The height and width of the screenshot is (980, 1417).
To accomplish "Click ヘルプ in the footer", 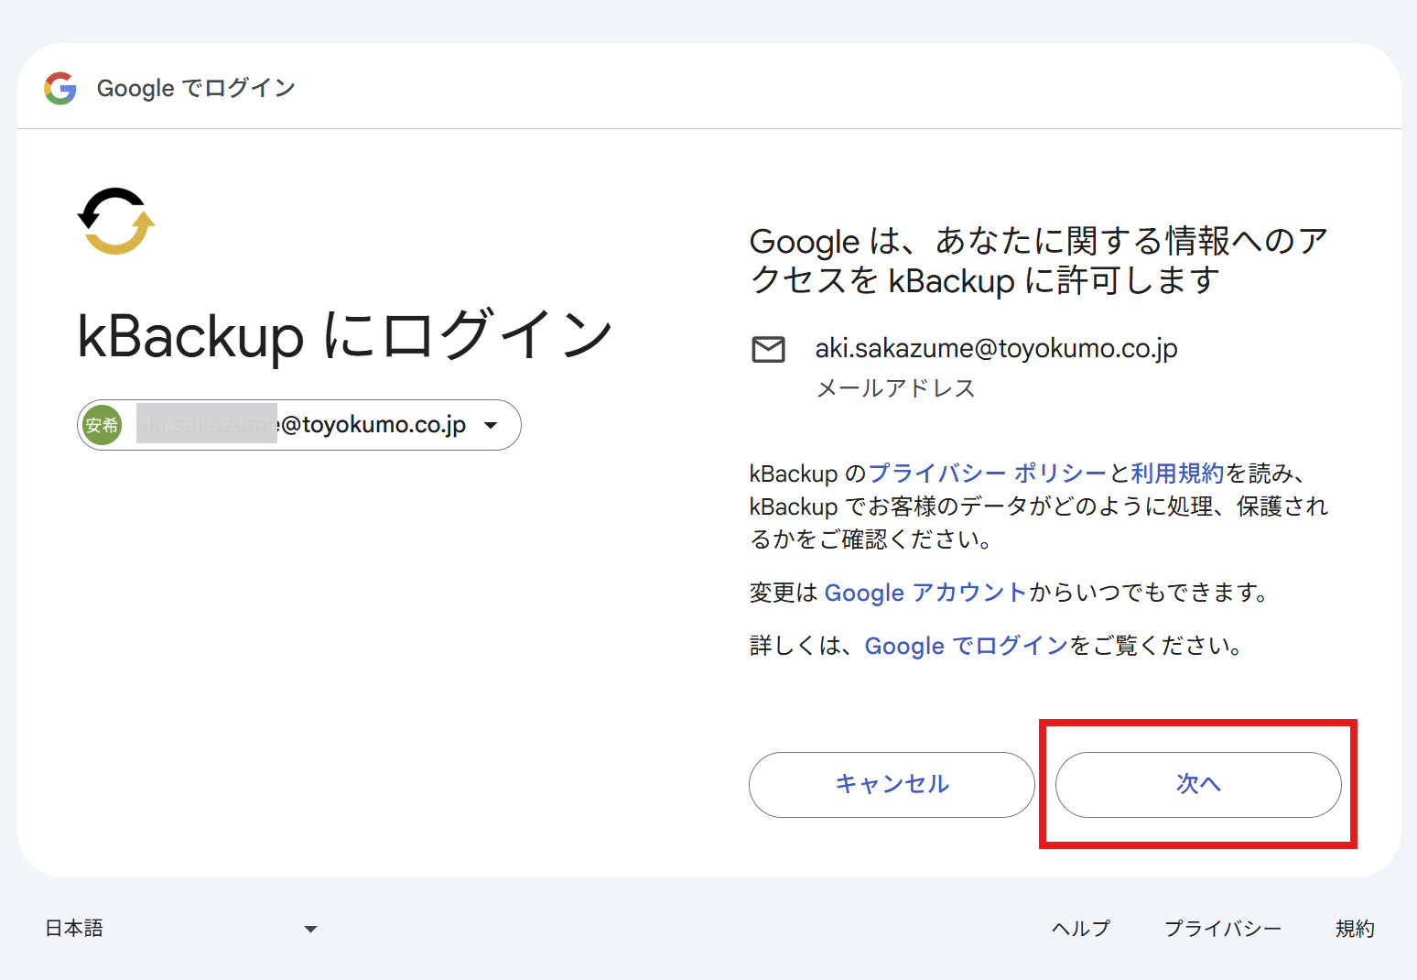I will point(1080,929).
